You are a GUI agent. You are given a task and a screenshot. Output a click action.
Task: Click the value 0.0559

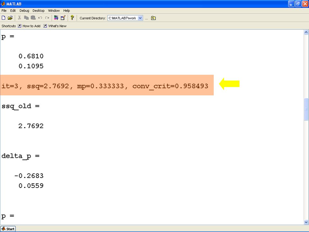[31, 186]
